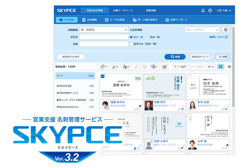Open the person-add dropdown in toolbar

[x=126, y=67]
